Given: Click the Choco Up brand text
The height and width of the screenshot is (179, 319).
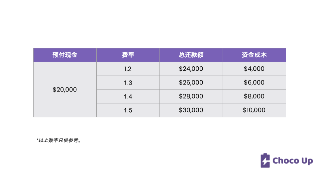Looking at the screenshot, I should pos(292,161).
